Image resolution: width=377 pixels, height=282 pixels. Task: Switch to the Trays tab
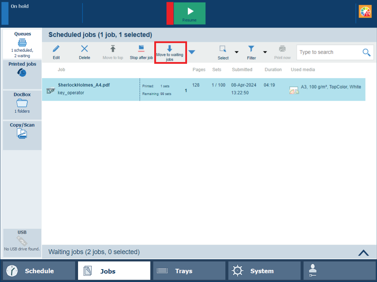[x=189, y=271]
